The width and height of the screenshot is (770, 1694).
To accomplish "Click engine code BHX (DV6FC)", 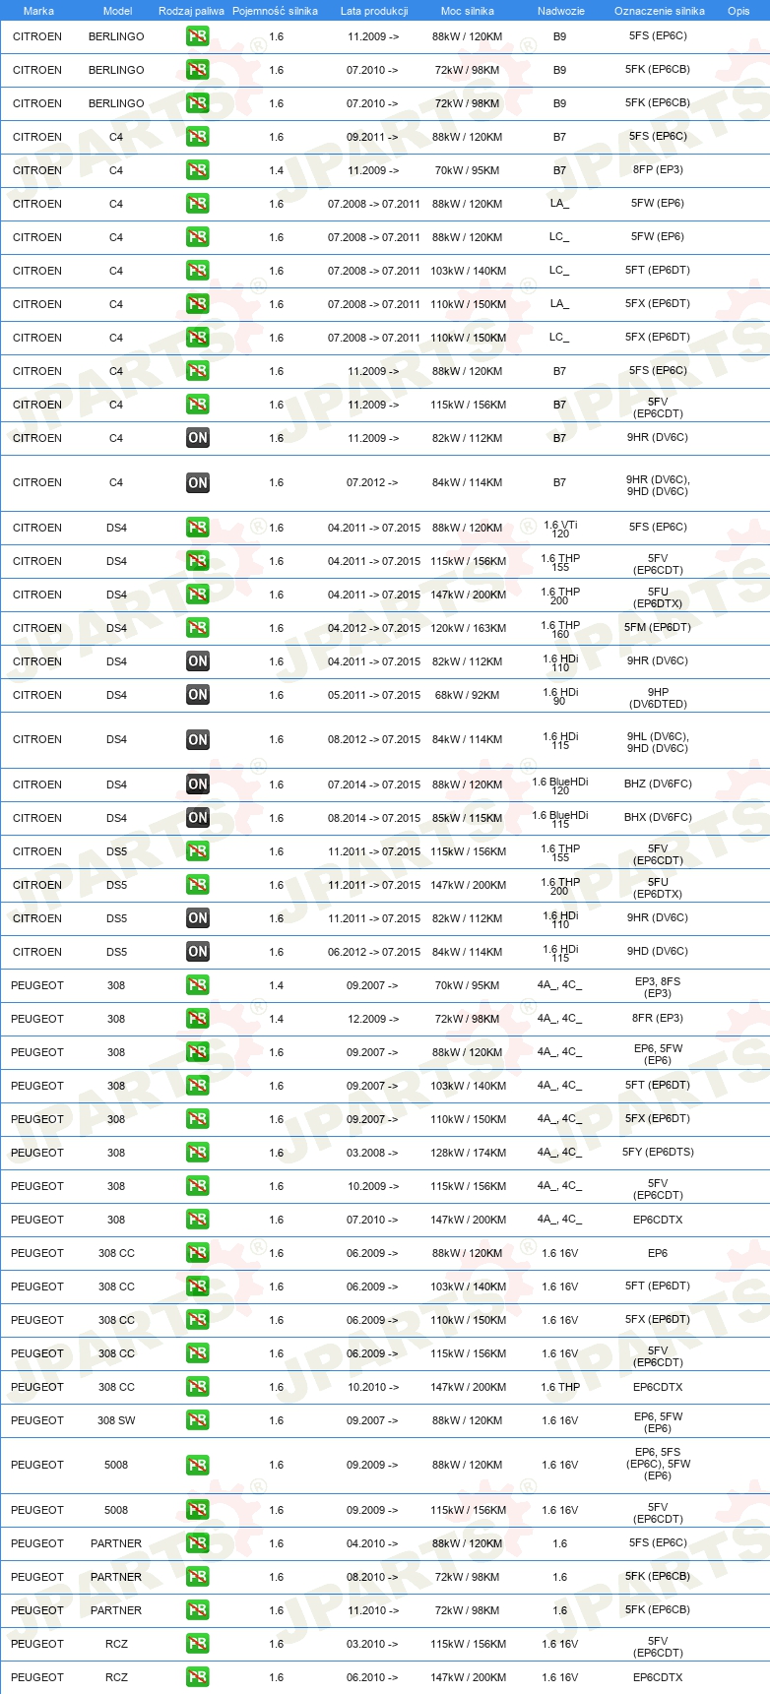I will (658, 818).
